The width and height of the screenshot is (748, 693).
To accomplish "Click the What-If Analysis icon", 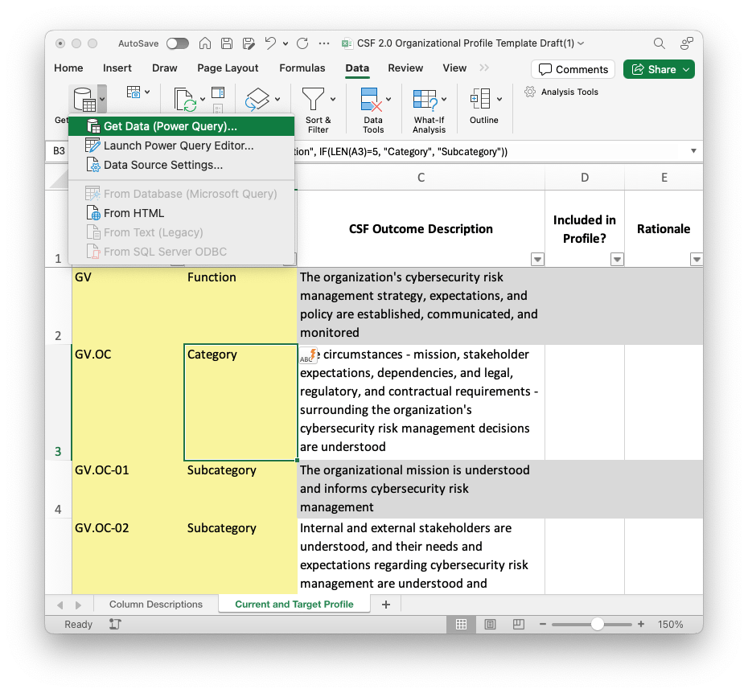I will pos(425,100).
